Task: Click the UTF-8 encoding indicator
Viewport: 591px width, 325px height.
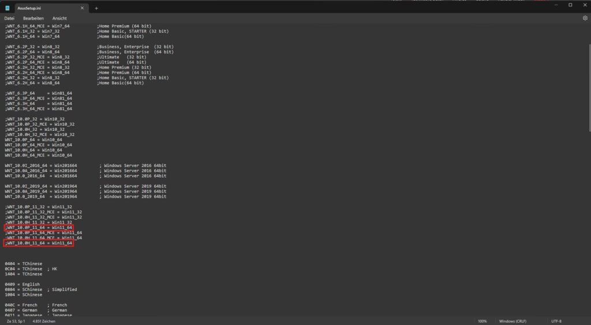Action: [556, 321]
